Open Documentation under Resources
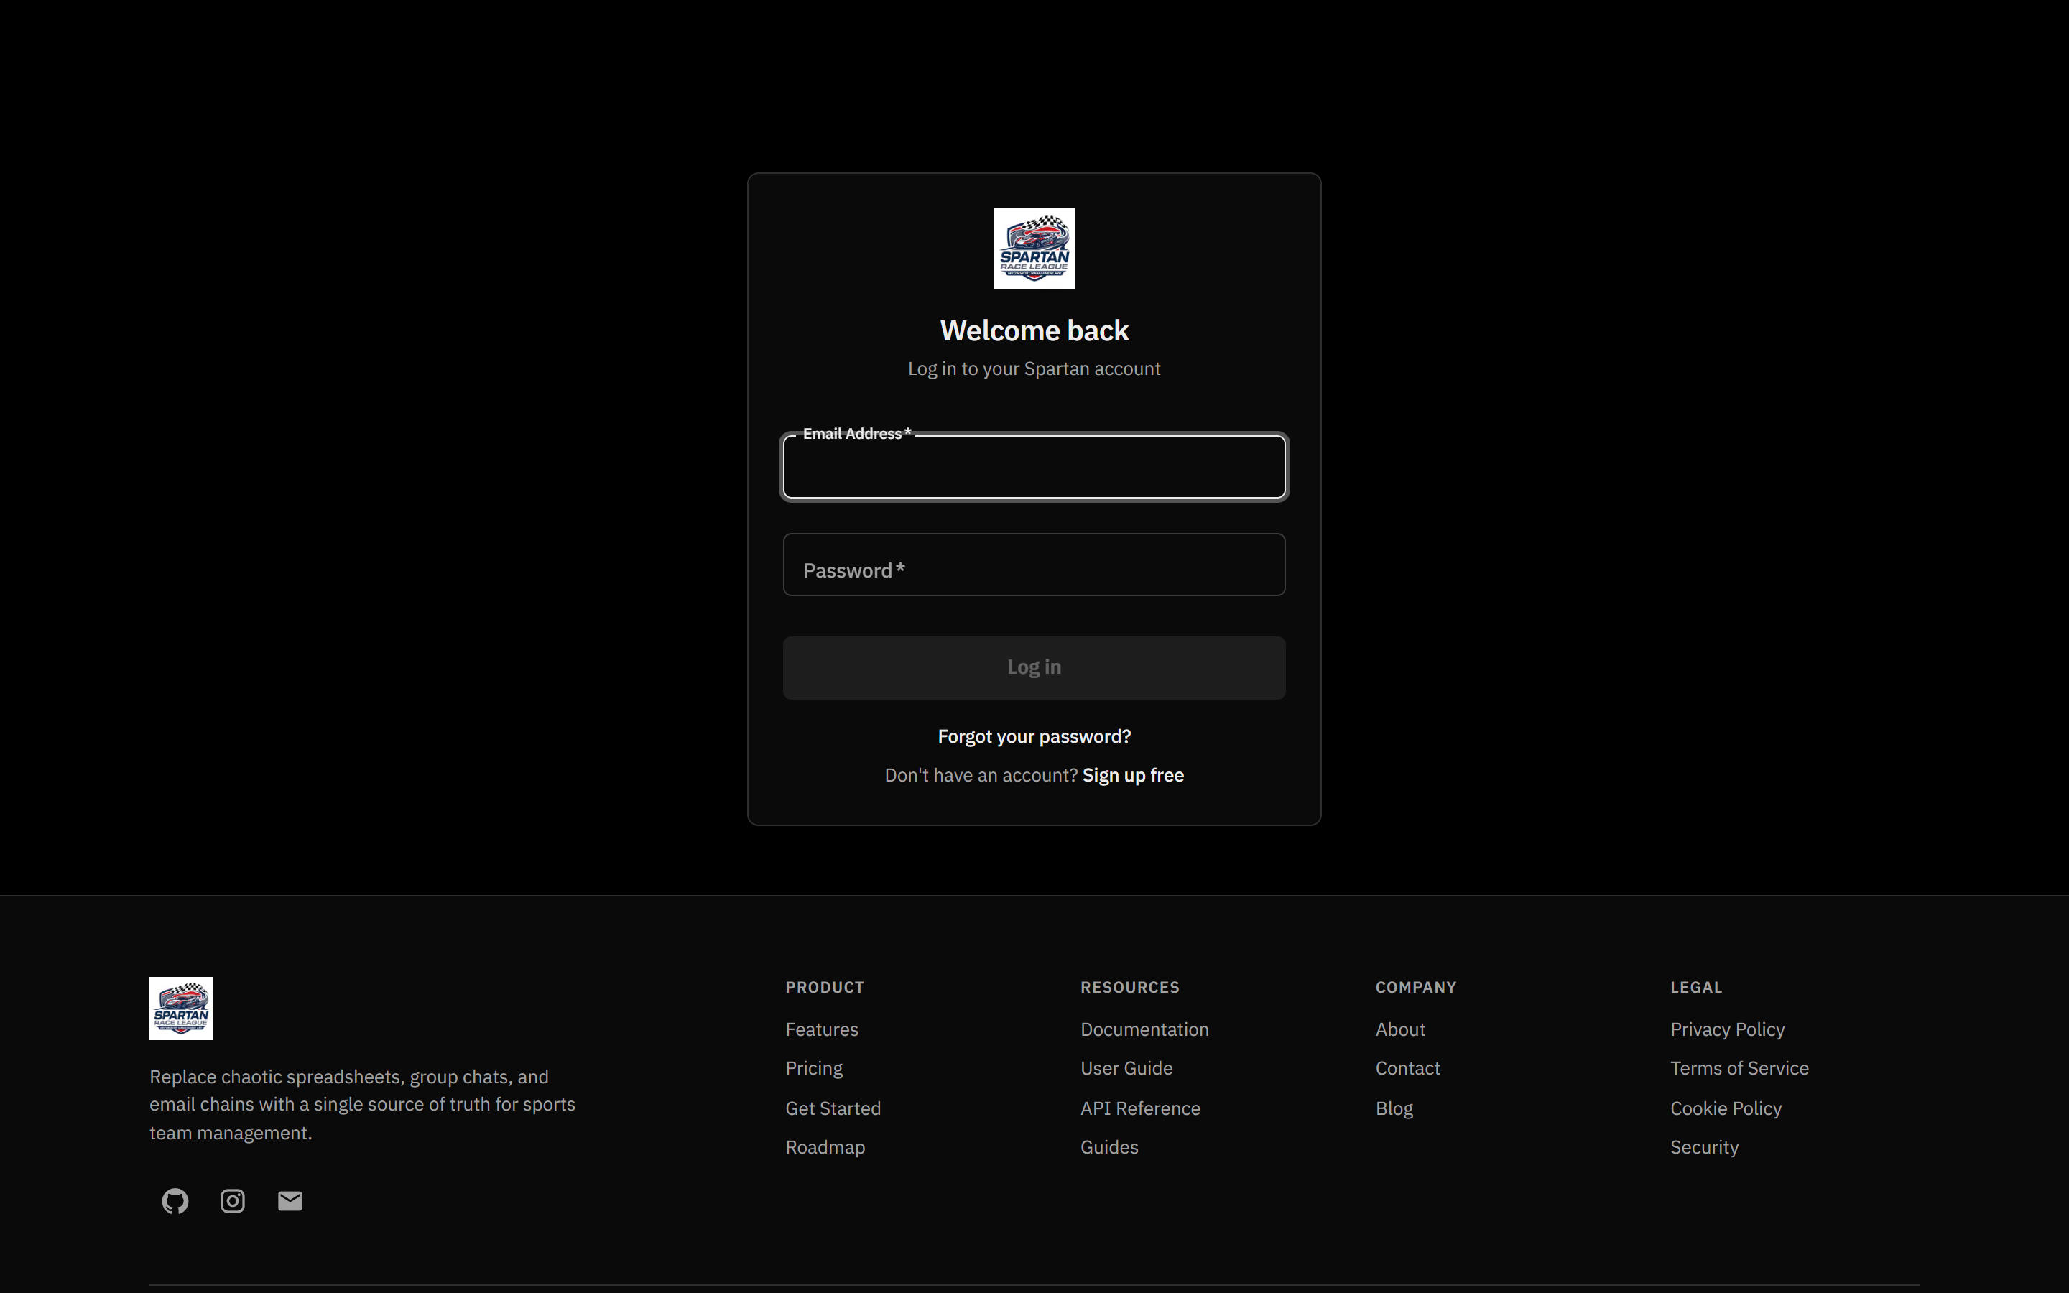2069x1293 pixels. (1144, 1029)
